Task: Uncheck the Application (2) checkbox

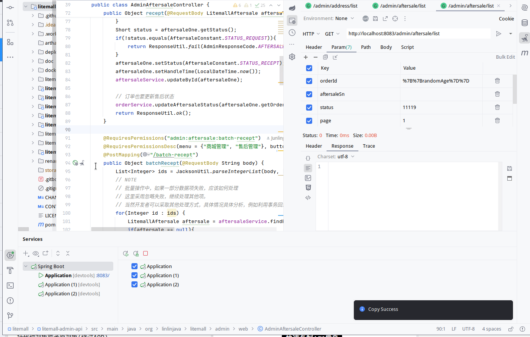Action: click(134, 284)
